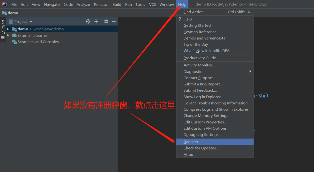Select Help entry in Help menu
314x172 pixels.
pyautogui.click(x=215, y=19)
